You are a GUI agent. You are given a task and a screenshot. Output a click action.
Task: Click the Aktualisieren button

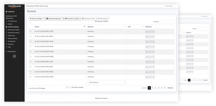coord(103,19)
